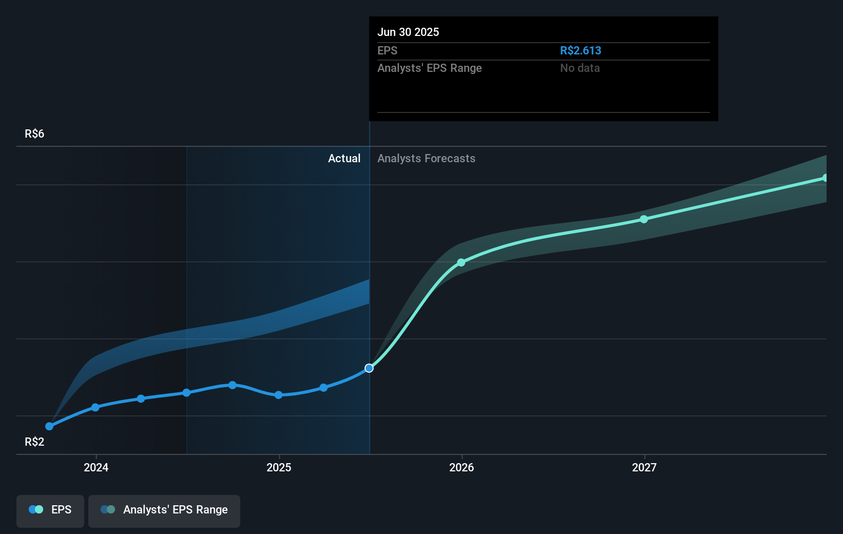
Task: Click the 2024 x-axis label
Action: [x=96, y=467]
